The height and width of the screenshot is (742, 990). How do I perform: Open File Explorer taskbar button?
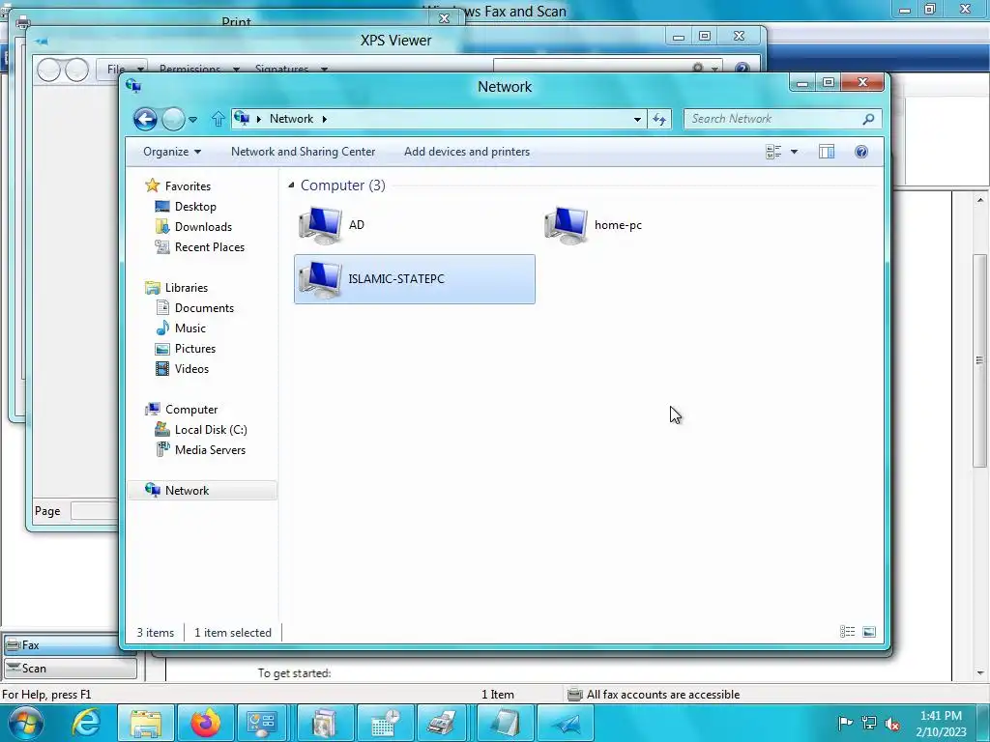coord(146,723)
